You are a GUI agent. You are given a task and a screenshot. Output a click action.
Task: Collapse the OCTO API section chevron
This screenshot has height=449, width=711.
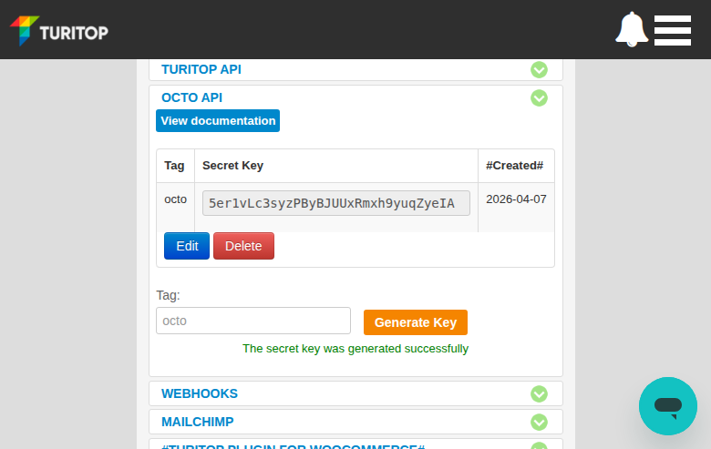tap(539, 97)
